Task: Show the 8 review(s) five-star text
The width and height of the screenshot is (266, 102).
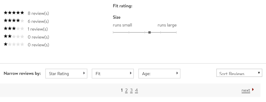Action: click(x=38, y=13)
